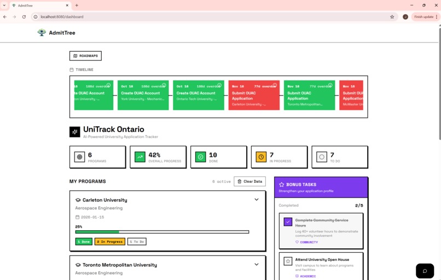This screenshot has width=441, height=280.
Task: Click the 2/5 completed count
Action: (359, 205)
